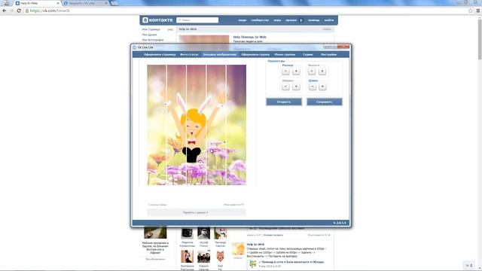Screen dimensions: 482x271
Task: Click the Открыть button in Vk Line Lite
Action: point(284,102)
